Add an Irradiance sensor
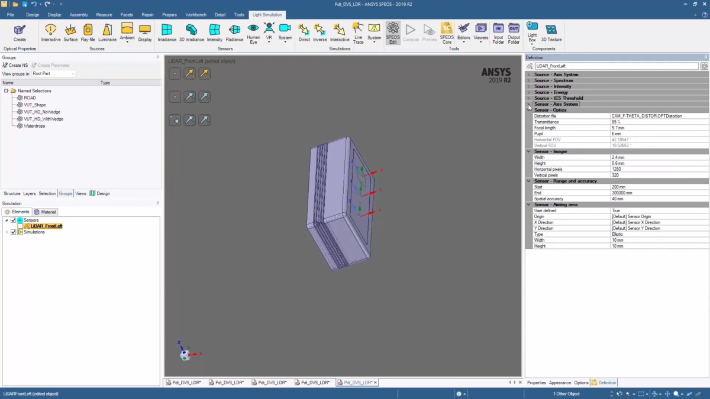710x399 pixels. click(x=167, y=33)
